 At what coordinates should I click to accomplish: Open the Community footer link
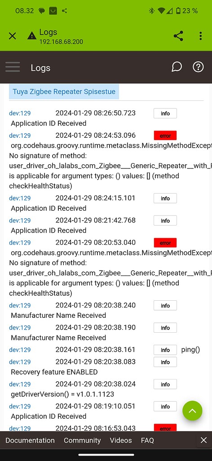tap(82, 440)
